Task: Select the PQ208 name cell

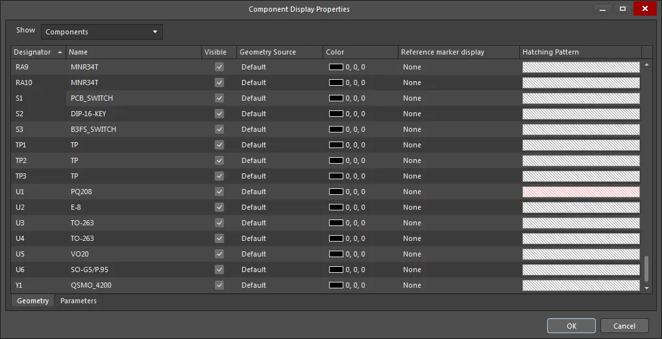Action: click(134, 192)
